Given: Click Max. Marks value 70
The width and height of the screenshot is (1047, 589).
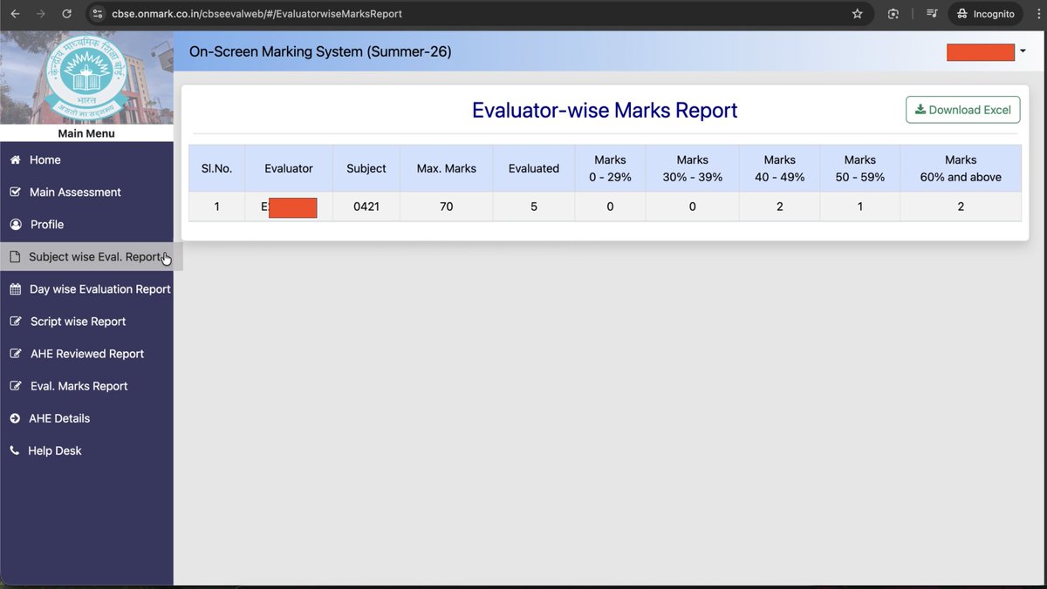Looking at the screenshot, I should [x=447, y=206].
